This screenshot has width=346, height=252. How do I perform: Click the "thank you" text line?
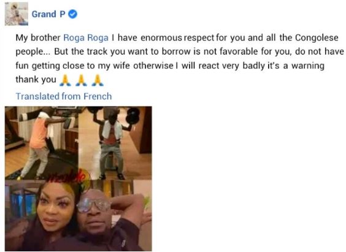tap(36, 80)
